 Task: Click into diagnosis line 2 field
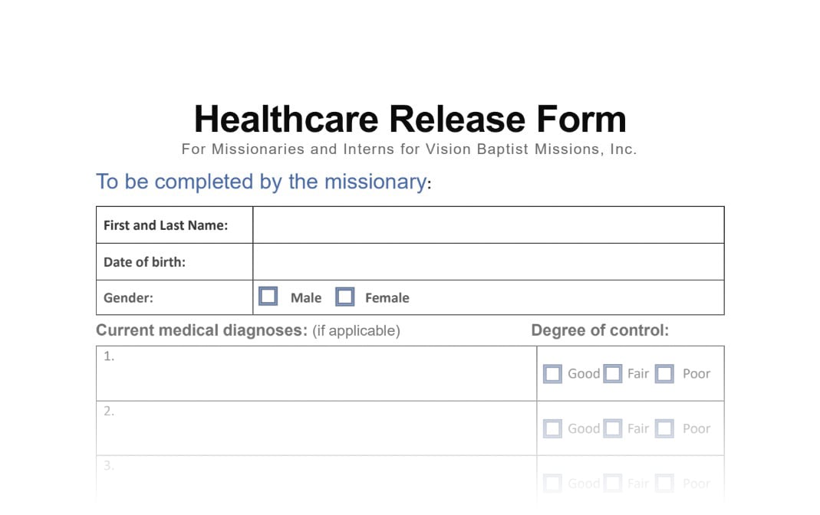pos(316,429)
